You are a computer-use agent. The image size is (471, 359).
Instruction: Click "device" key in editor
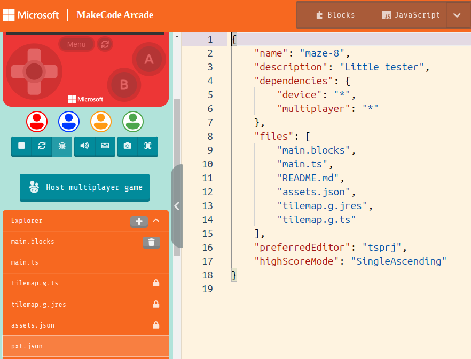click(299, 95)
